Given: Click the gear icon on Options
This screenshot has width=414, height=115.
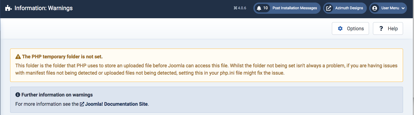Looking at the screenshot, I should point(340,29).
